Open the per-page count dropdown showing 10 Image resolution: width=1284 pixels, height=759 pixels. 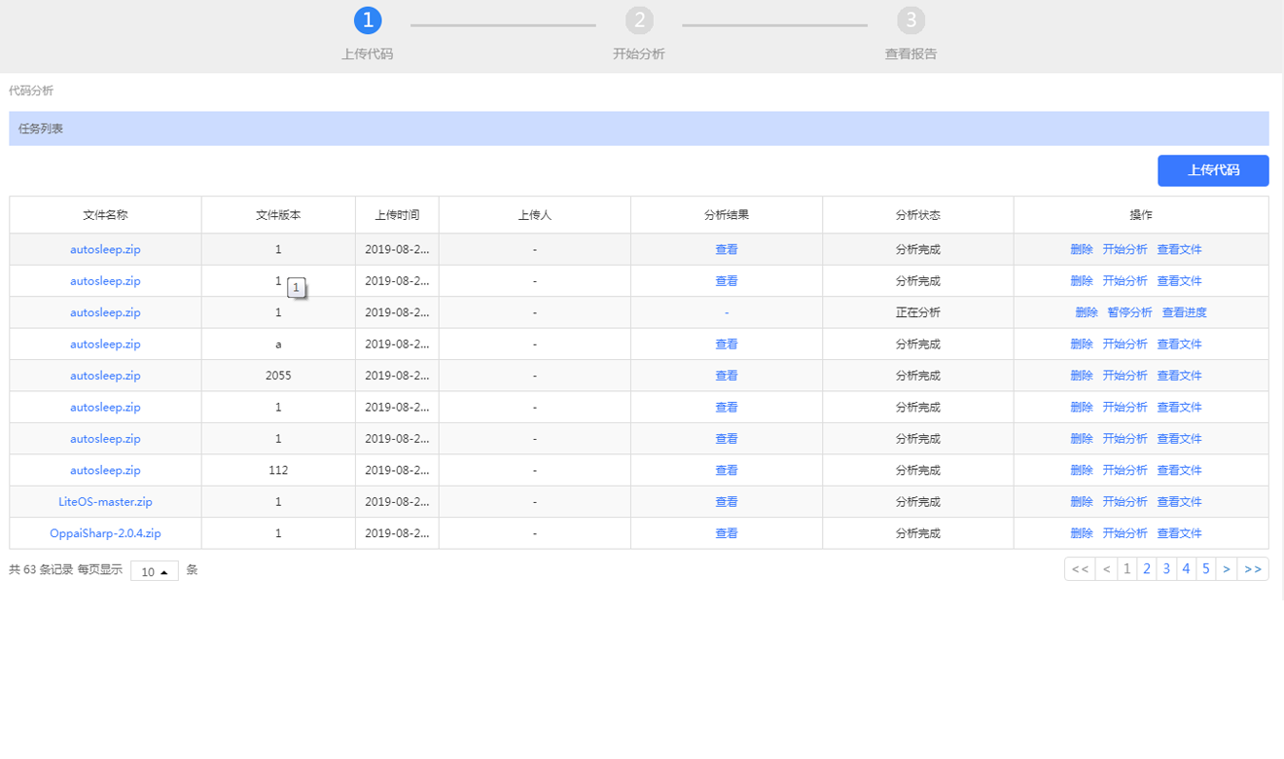[x=155, y=571]
